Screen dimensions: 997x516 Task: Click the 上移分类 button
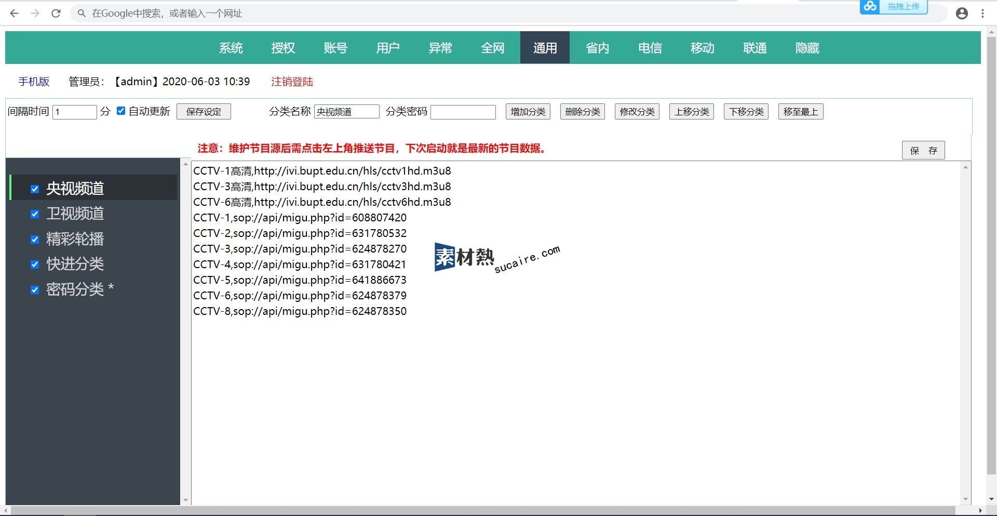pyautogui.click(x=692, y=112)
